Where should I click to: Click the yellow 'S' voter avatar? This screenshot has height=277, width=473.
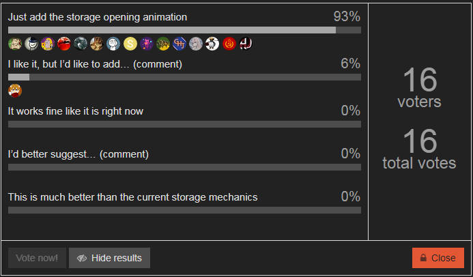point(130,44)
